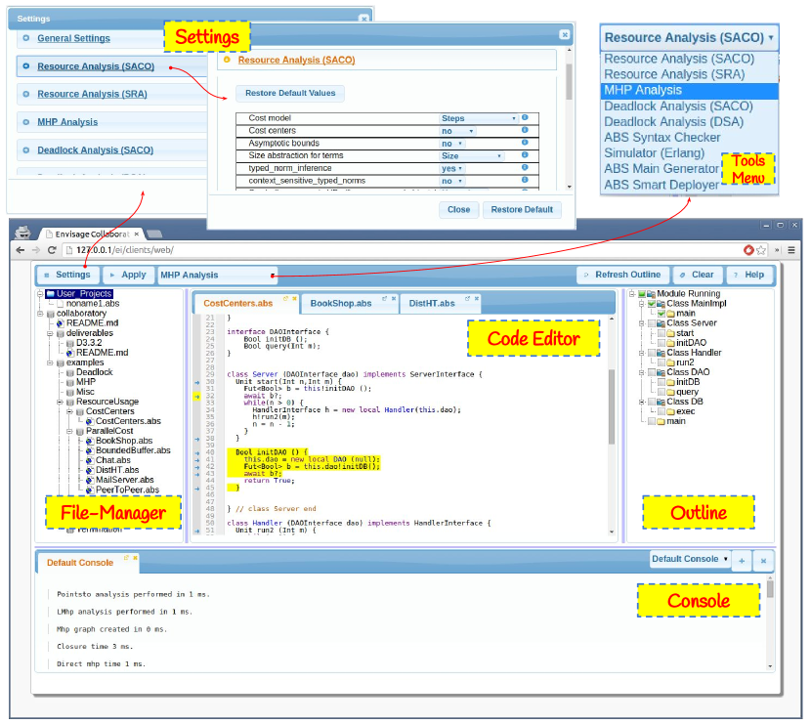Image resolution: width=811 pixels, height=724 pixels.
Task: Click Class Server icon in outline
Action: tap(661, 323)
